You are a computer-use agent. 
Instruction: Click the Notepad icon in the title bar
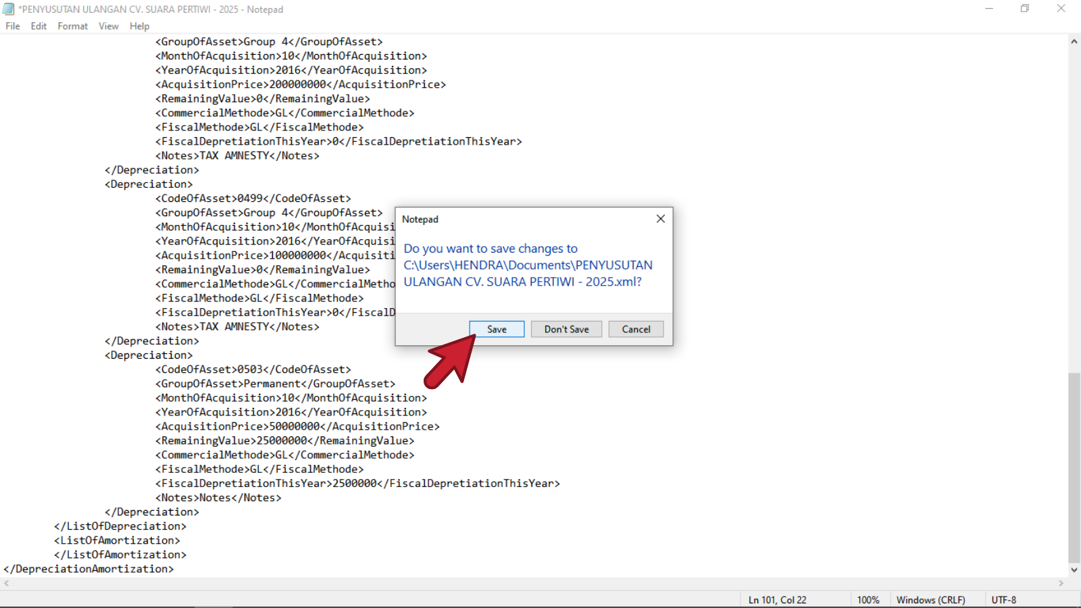pyautogui.click(x=8, y=9)
